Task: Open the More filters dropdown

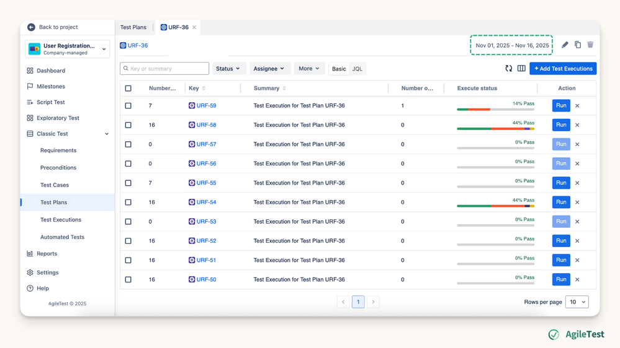Action: pos(309,69)
